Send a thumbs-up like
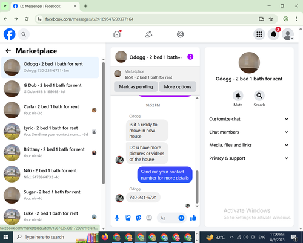 pos(193,218)
